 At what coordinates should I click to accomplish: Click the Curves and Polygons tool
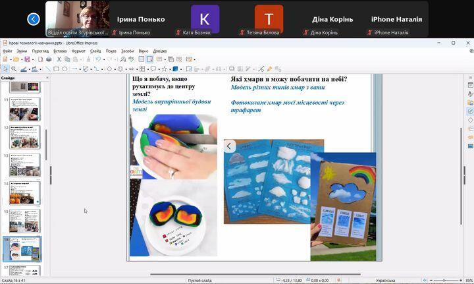point(86,69)
